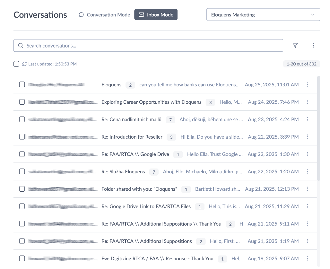Tick checkbox for FAA/RTCA Google Drive row
Viewport: 330px width, 269px height.
(x=22, y=154)
